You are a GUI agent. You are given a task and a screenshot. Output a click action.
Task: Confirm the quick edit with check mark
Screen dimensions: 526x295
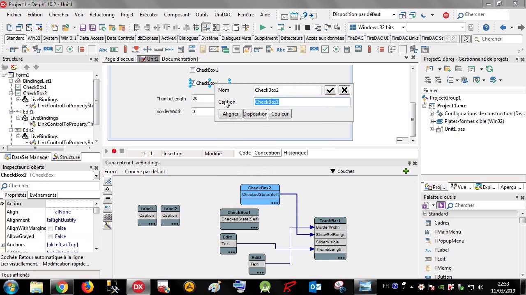[330, 90]
